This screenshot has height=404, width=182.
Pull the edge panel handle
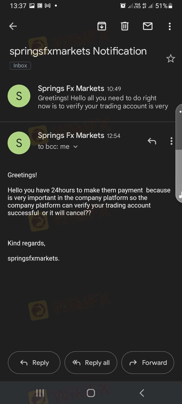[x=179, y=153]
